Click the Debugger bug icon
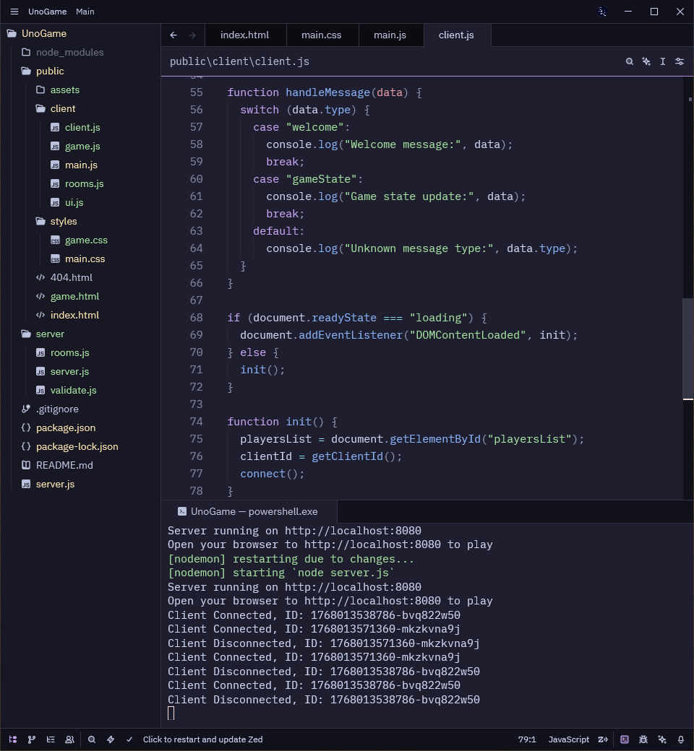The height and width of the screenshot is (751, 694). 643,739
